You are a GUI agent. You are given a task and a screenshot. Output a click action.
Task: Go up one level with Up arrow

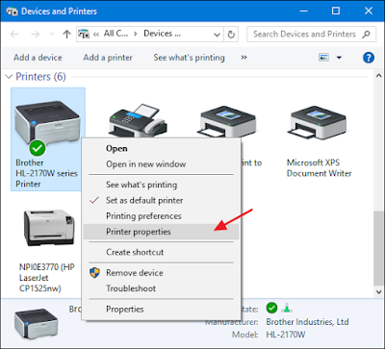click(66, 35)
